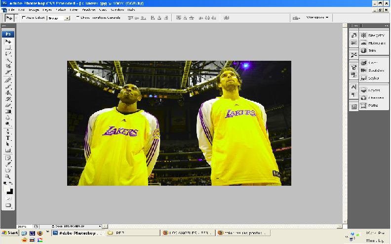Image resolution: width=391 pixels, height=244 pixels.
Task: Open the Actions panel icon
Action: coord(353,43)
